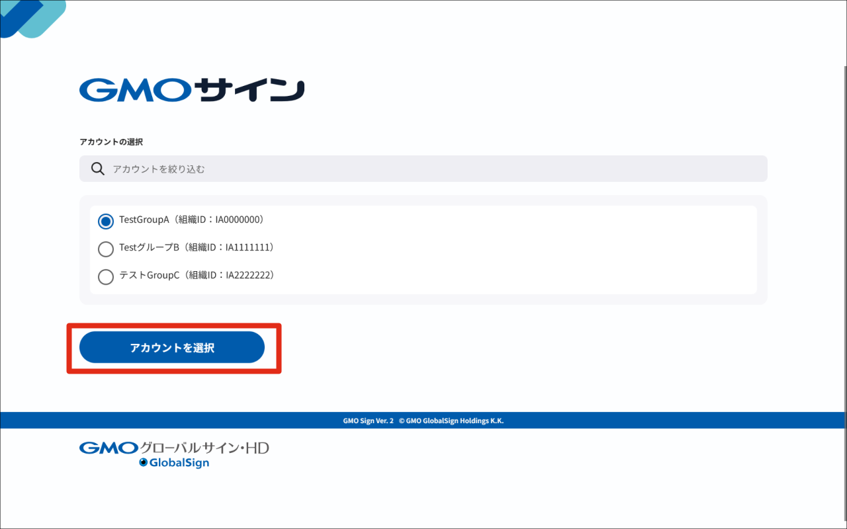Click the blue decorative corner graphic
The height and width of the screenshot is (529, 847).
[x=32, y=19]
